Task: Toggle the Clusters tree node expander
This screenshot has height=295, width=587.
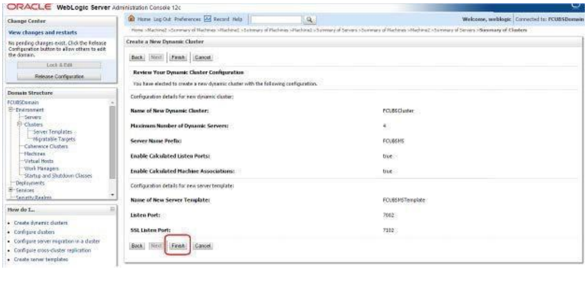Action: point(20,124)
